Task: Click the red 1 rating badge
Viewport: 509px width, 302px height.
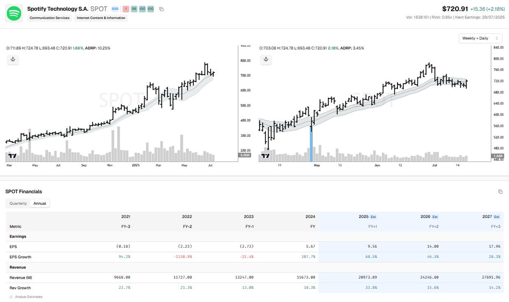Action: point(126,9)
